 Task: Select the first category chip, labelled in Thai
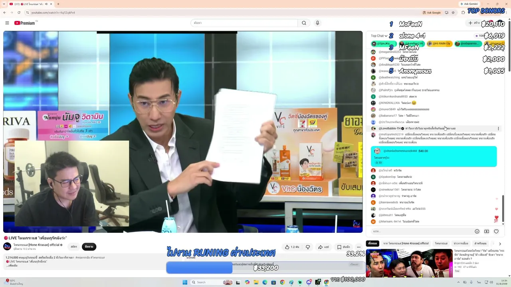[x=372, y=244]
